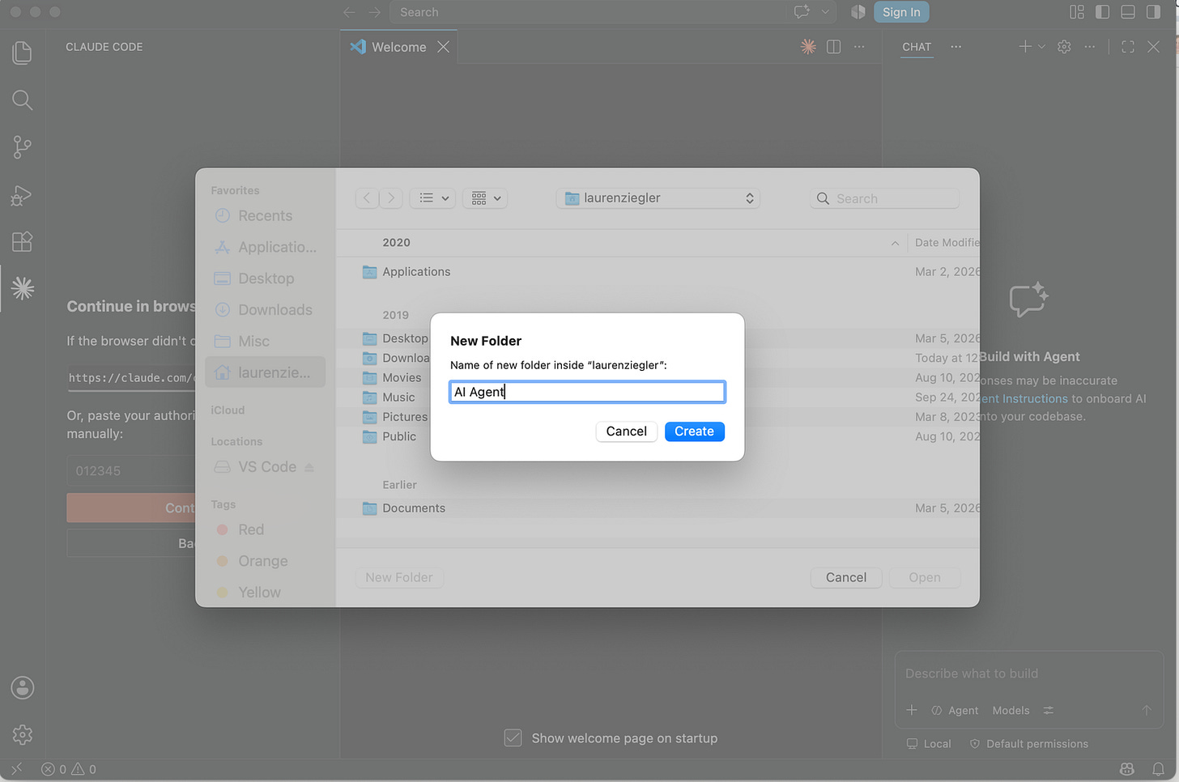Open the Search view in the activity bar
This screenshot has height=782, width=1179.
coord(23,100)
